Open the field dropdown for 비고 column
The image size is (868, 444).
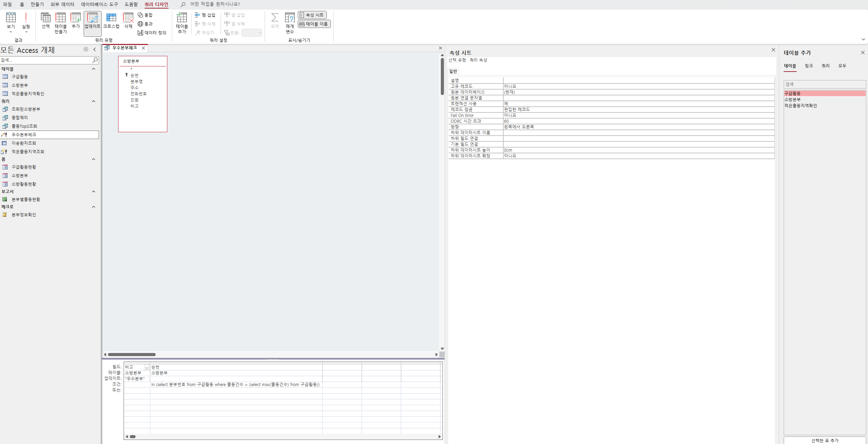click(x=146, y=367)
